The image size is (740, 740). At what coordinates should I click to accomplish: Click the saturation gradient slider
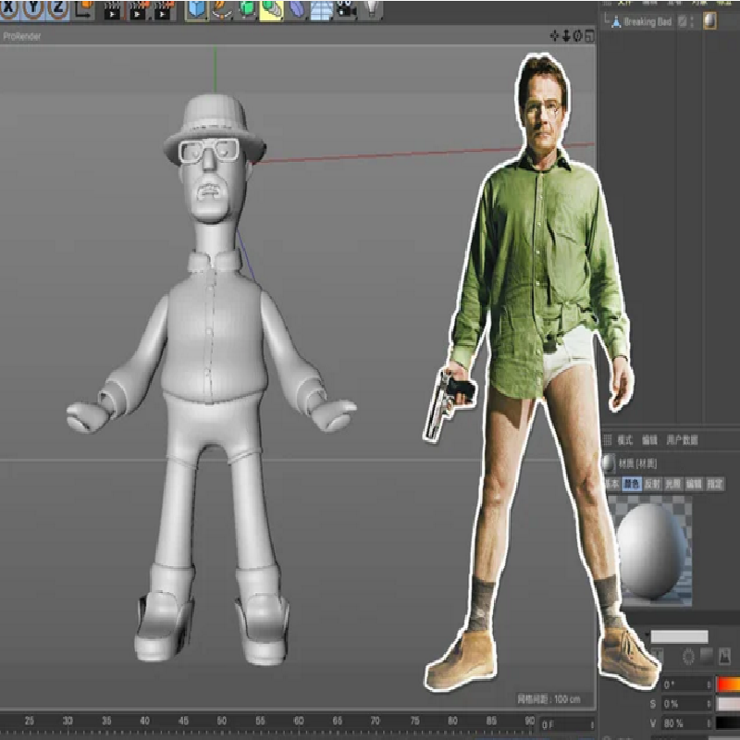pos(728,704)
